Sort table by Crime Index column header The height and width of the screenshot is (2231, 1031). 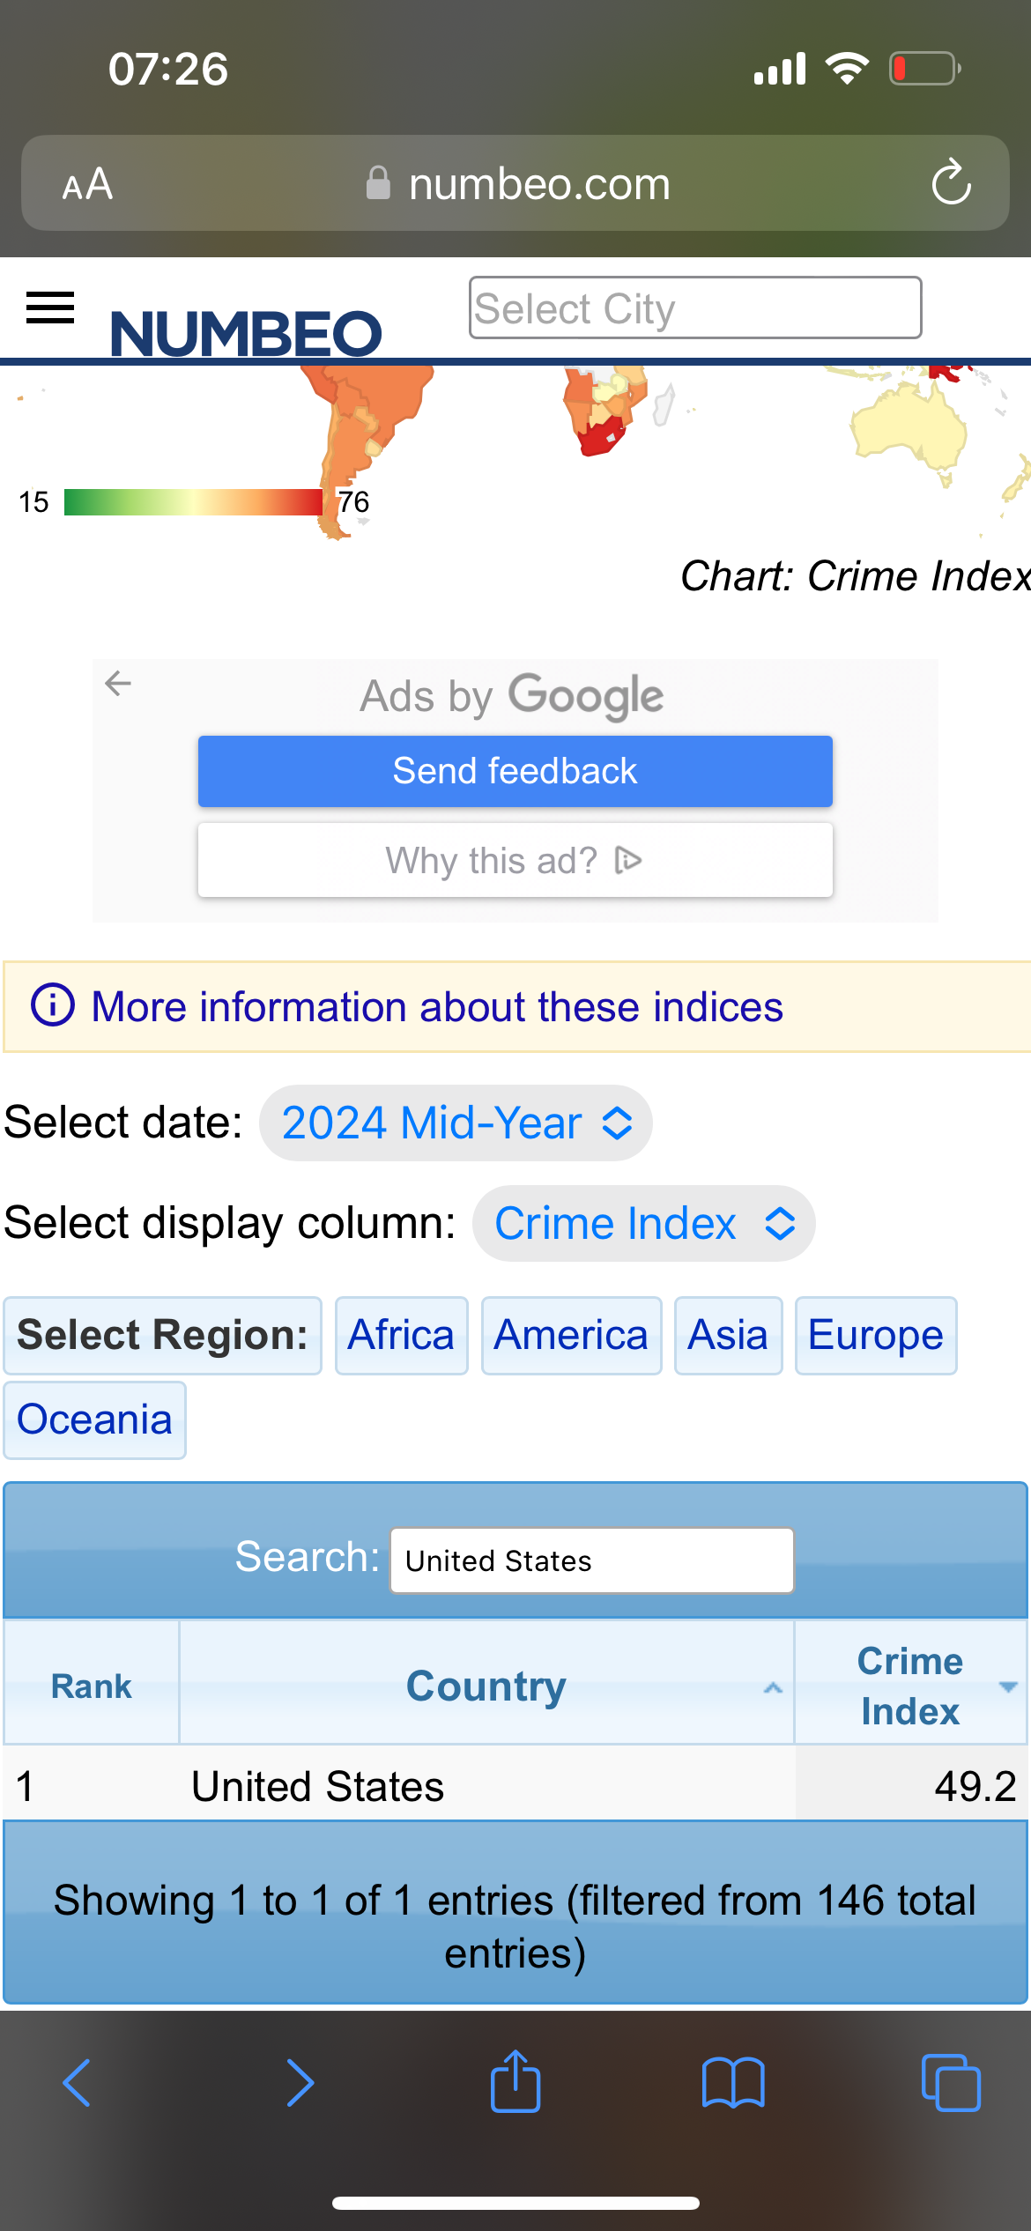(x=910, y=1686)
